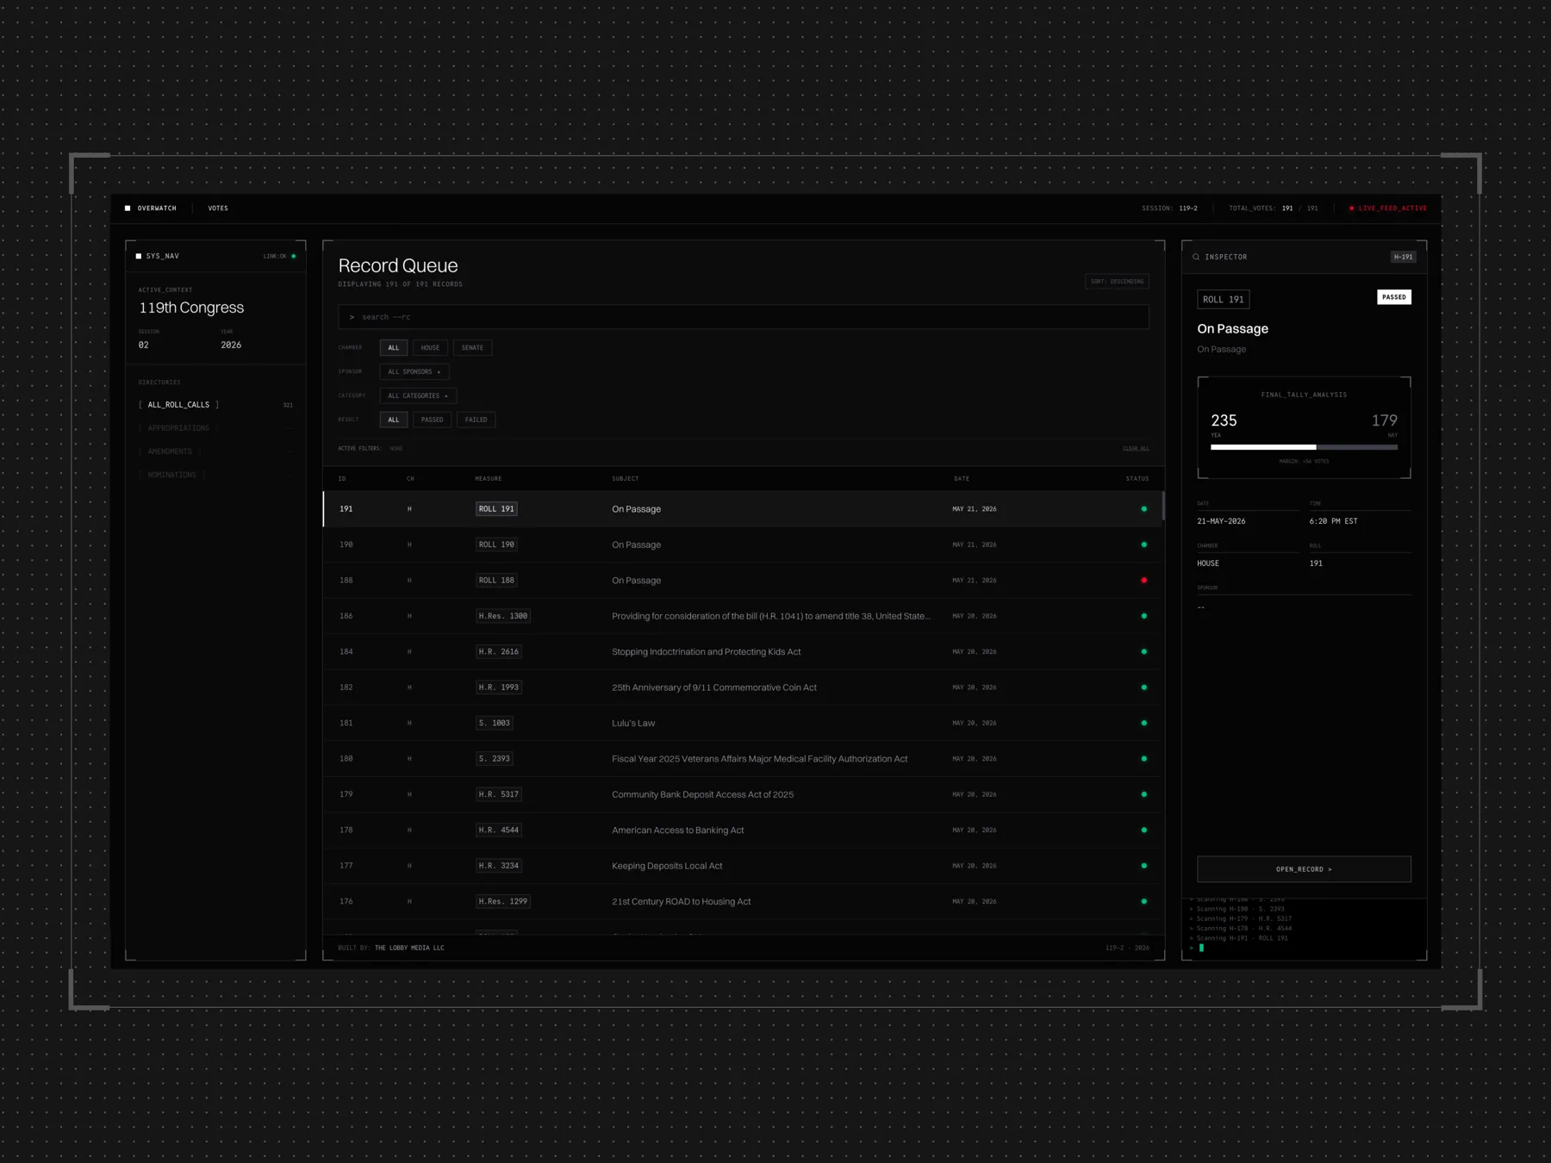Click the green status dot on row 191
This screenshot has height=1163, width=1551.
click(1144, 509)
